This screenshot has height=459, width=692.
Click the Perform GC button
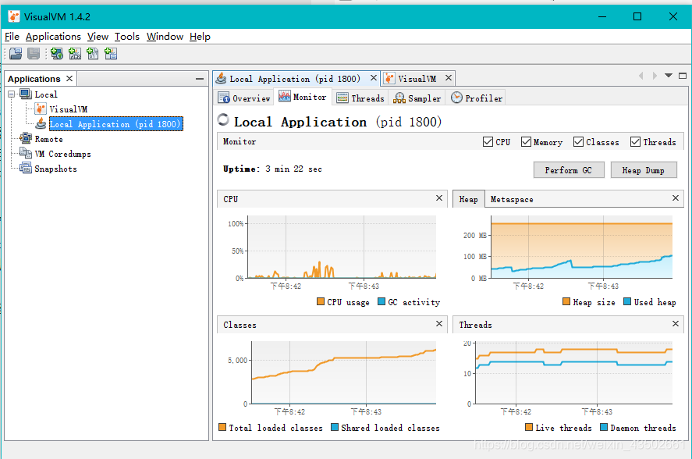click(569, 170)
